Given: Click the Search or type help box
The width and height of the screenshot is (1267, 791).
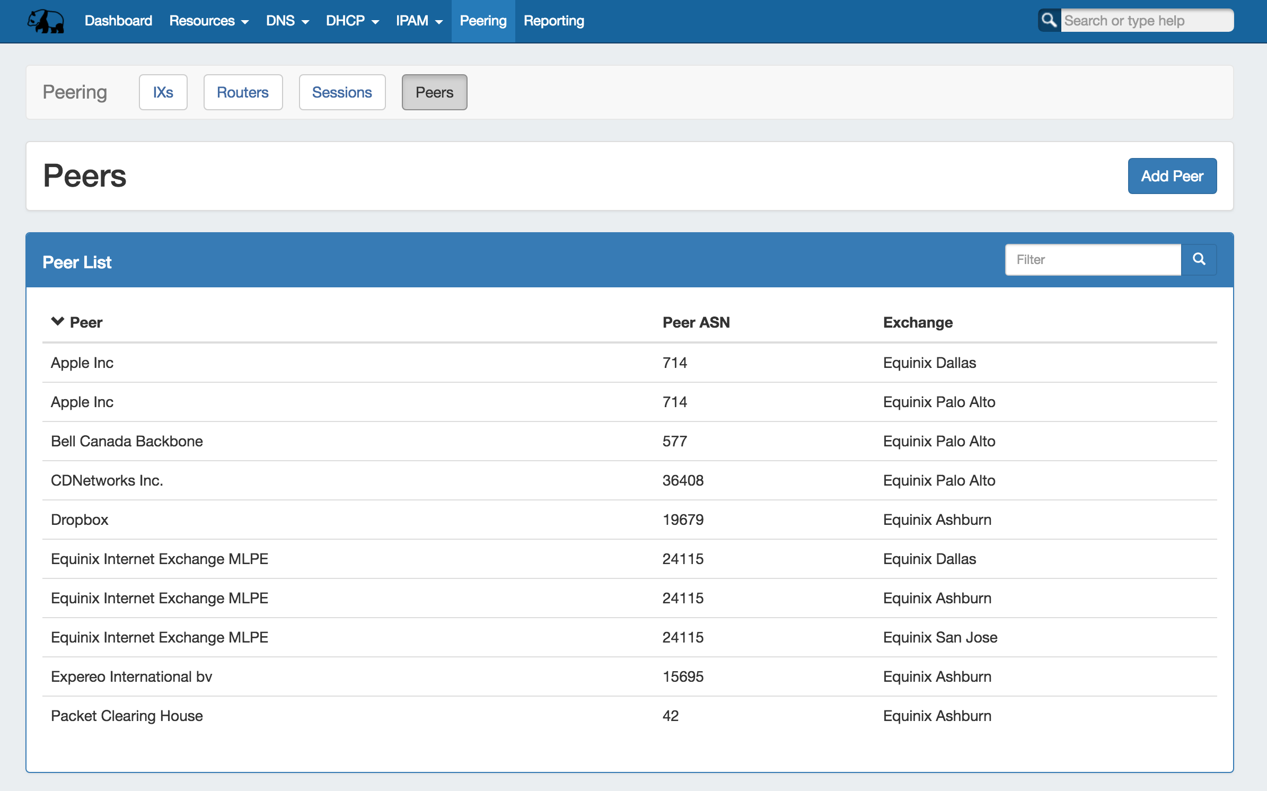Looking at the screenshot, I should [x=1146, y=21].
